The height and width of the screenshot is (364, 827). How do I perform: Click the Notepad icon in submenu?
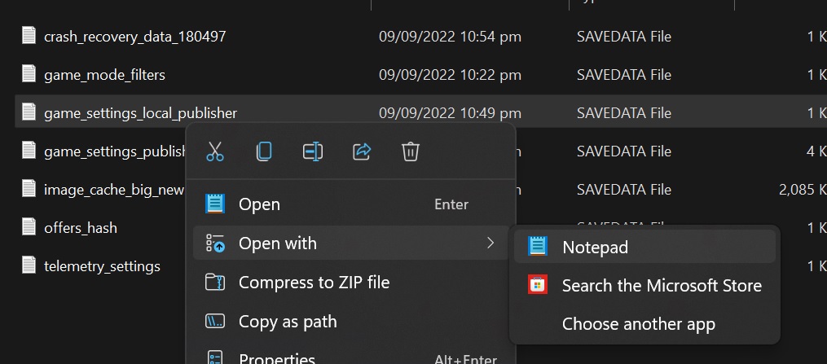click(x=538, y=247)
